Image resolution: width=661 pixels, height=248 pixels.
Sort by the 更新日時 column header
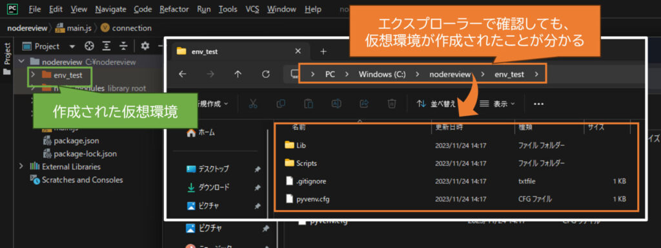coord(449,127)
